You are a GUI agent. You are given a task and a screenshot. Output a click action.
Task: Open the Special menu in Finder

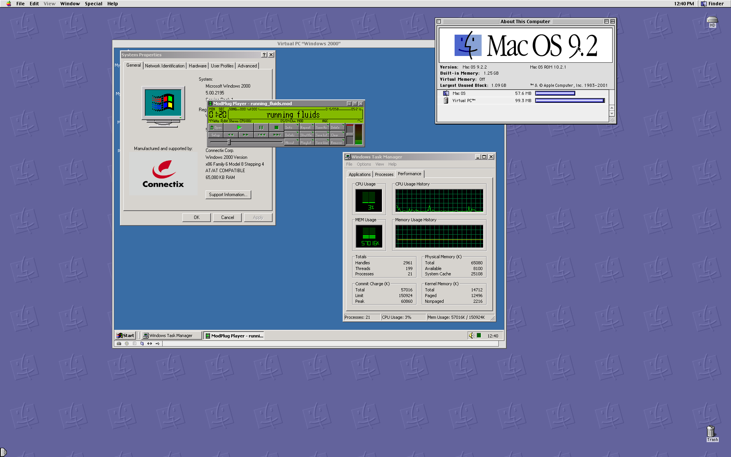click(93, 4)
